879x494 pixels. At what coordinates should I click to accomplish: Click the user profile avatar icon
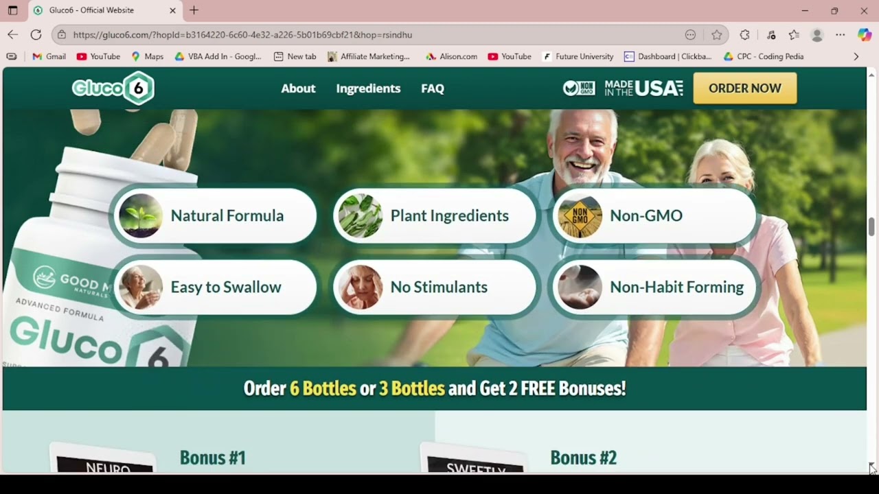(x=817, y=34)
